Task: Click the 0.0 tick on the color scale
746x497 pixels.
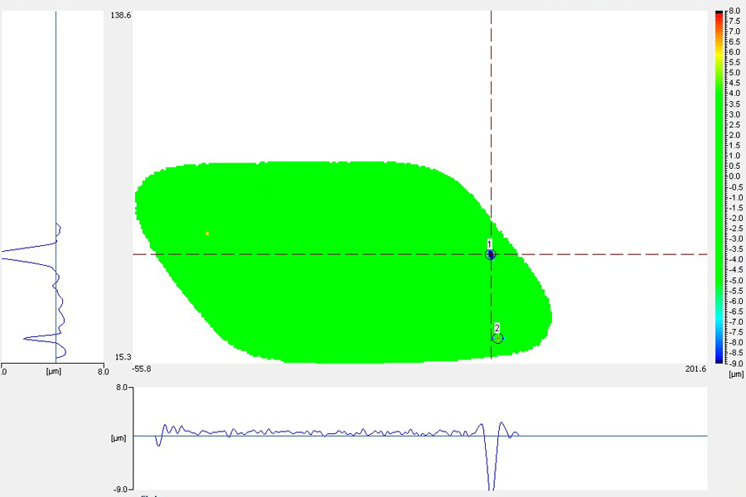Action: tap(734, 176)
